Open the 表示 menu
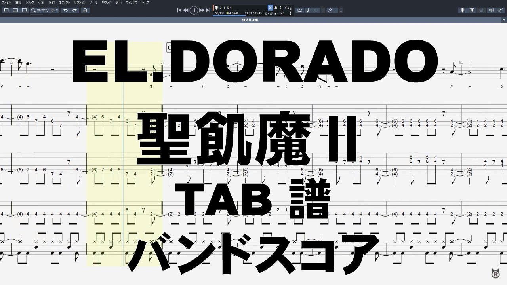This screenshot has width=507, height=285. pos(118,2)
